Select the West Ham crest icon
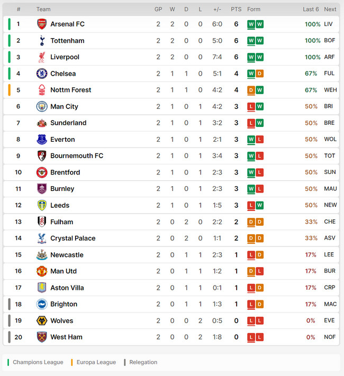Screen dimensions: 344x376 (42, 337)
